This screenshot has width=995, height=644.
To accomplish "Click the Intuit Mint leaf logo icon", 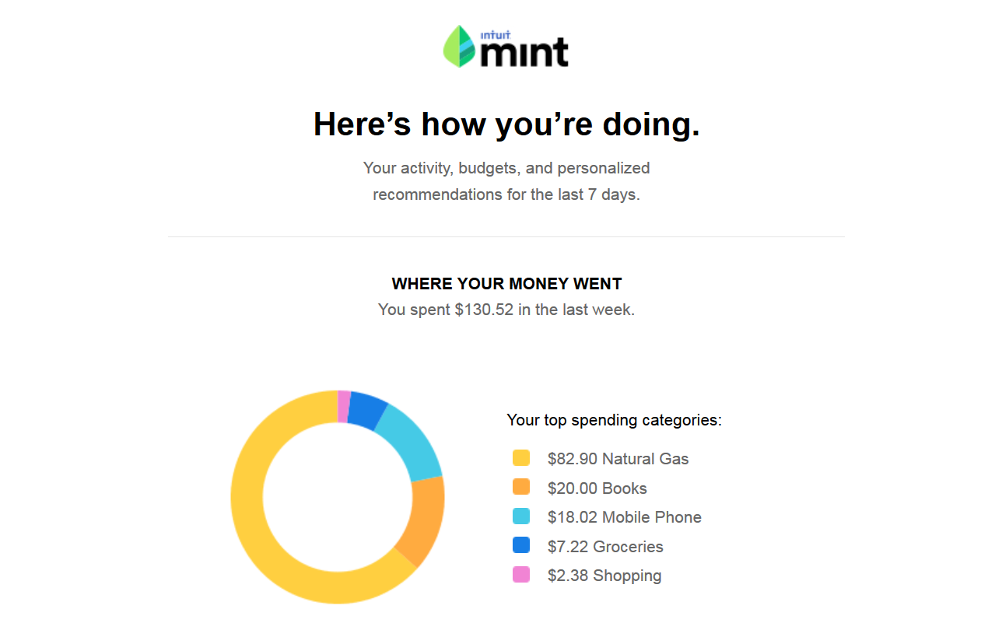I will click(459, 46).
